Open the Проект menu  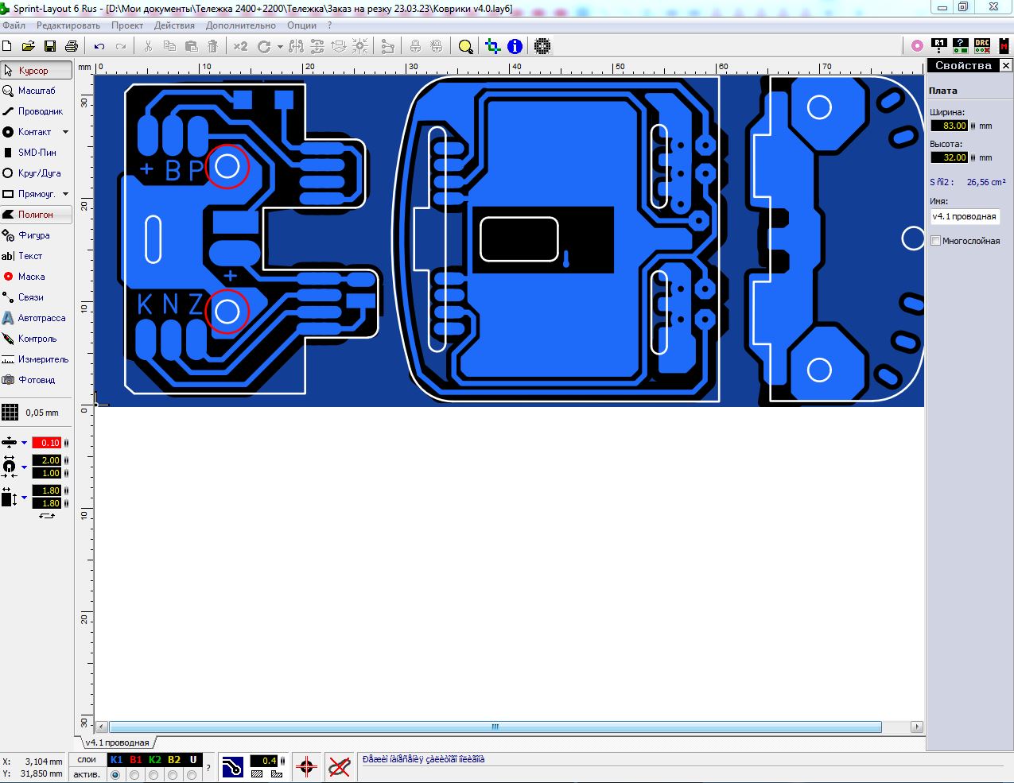[x=127, y=25]
